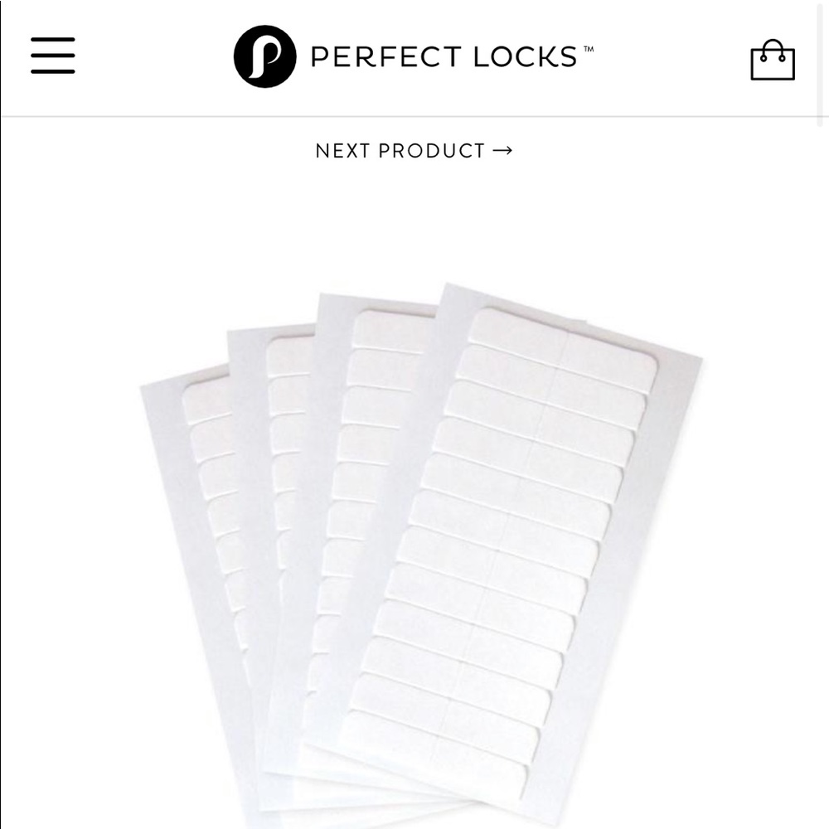The height and width of the screenshot is (829, 829).
Task: Click the TM trademark symbol after Locks
Action: (589, 49)
